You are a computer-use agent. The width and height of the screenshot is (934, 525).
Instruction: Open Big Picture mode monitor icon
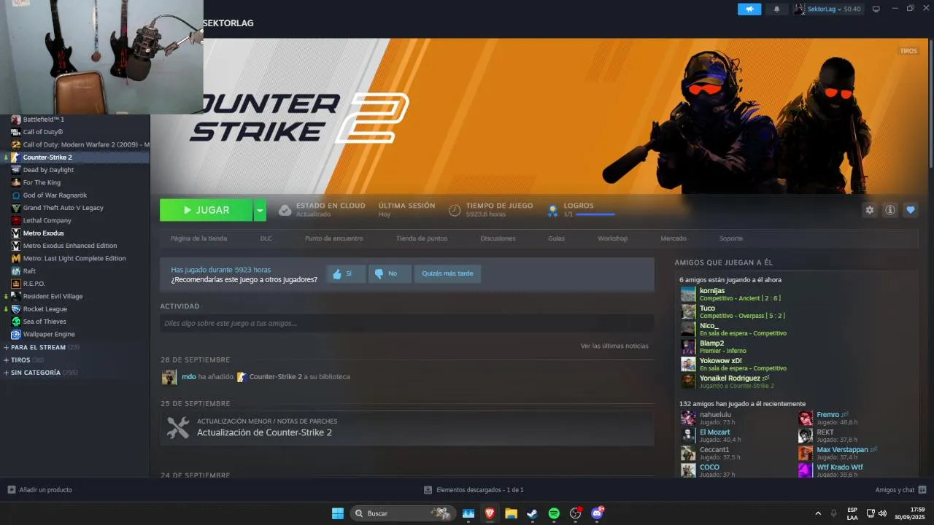click(x=876, y=9)
